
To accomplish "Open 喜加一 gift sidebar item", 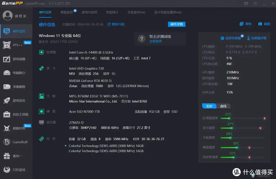I will [16, 156].
